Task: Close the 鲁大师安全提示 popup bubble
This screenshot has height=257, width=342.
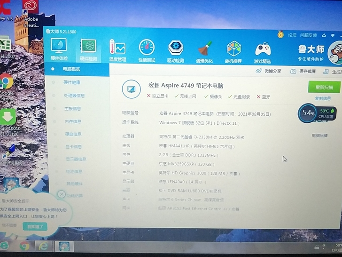Action: click(62, 194)
